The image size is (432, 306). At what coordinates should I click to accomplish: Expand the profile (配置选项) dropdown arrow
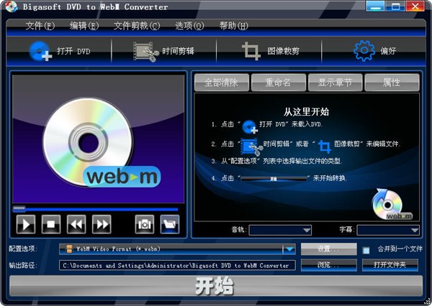(289, 249)
